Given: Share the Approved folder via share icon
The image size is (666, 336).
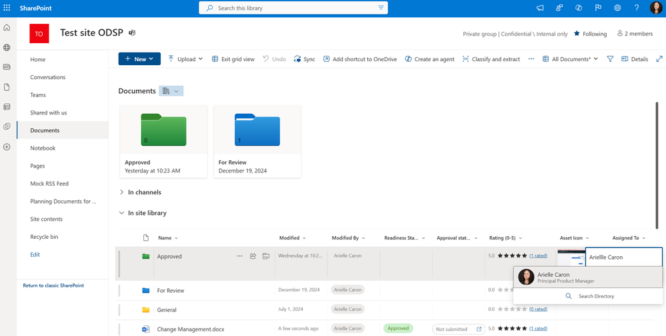Looking at the screenshot, I should click(x=253, y=256).
